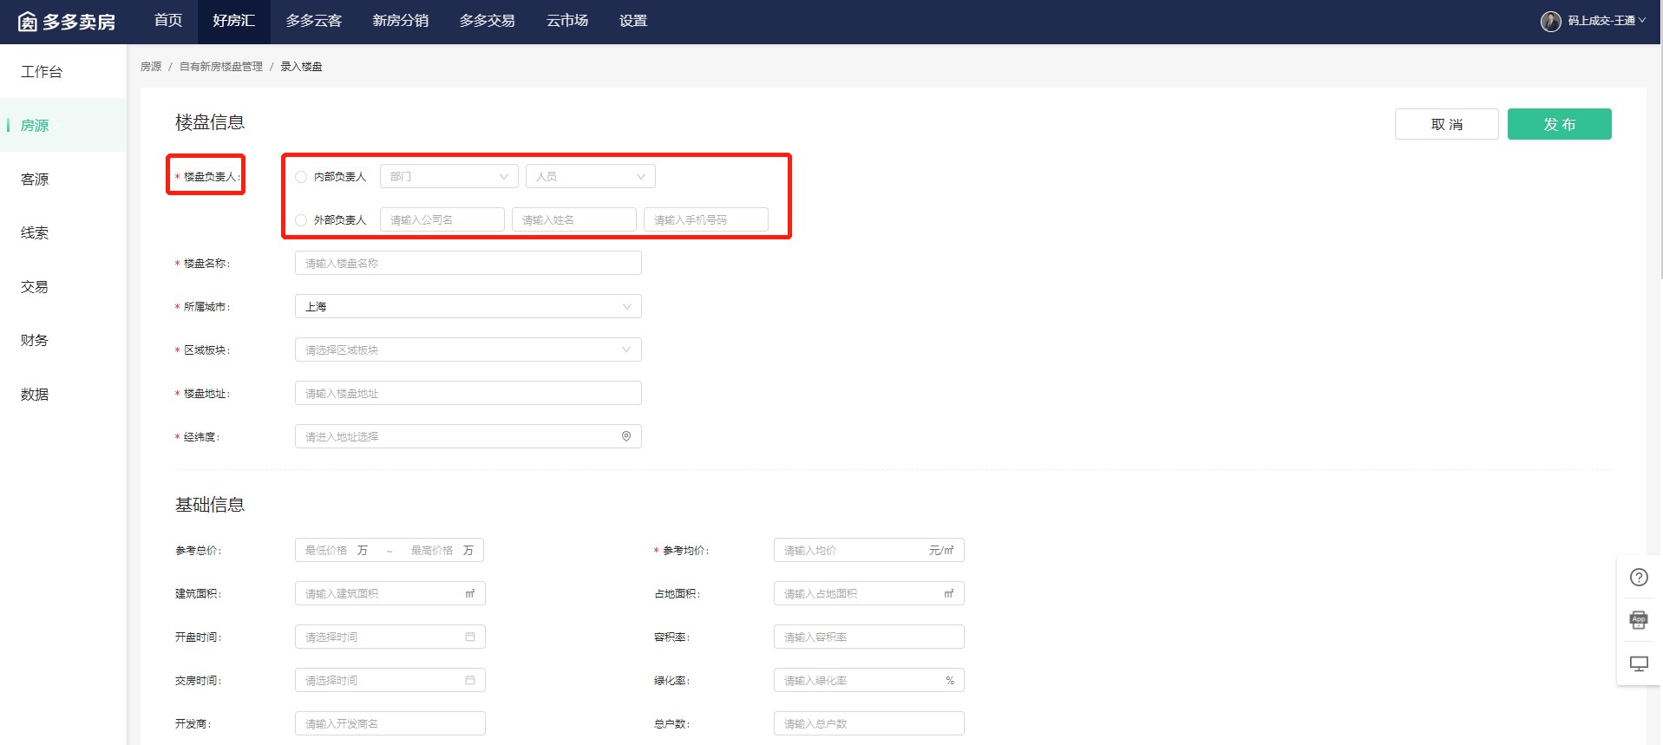Select the 外部负责人 radio button

301,220
